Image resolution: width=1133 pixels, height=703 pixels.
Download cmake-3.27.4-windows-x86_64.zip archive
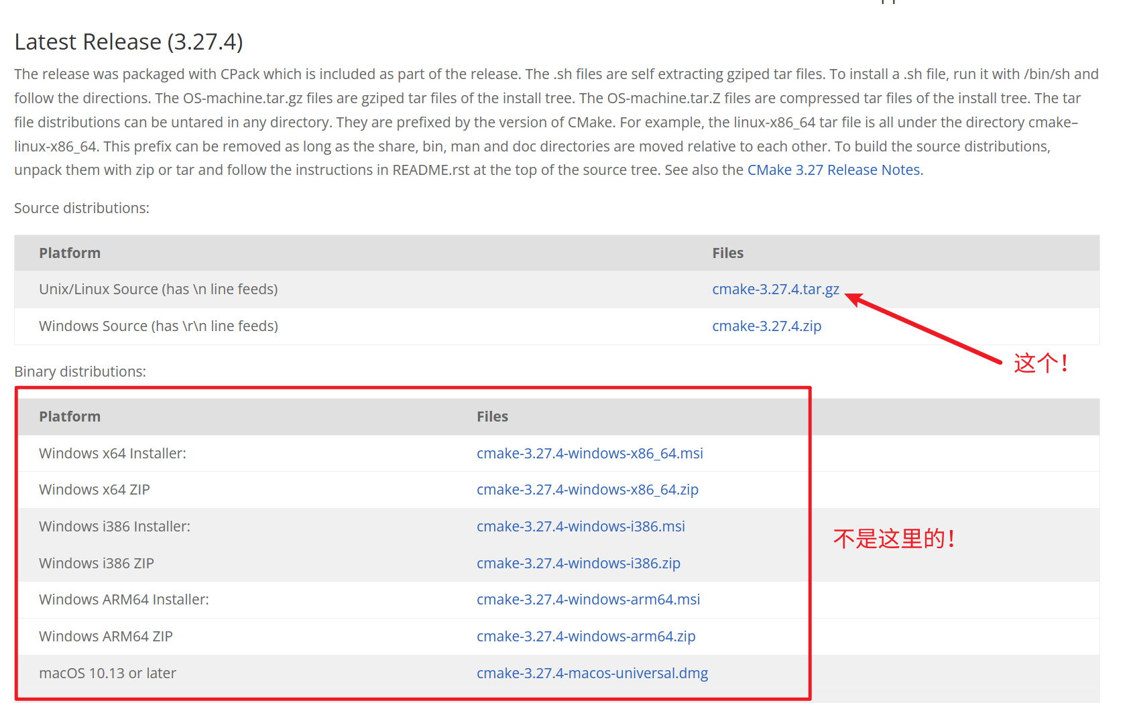pyautogui.click(x=587, y=490)
